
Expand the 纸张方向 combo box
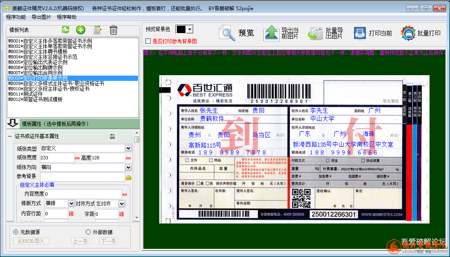pos(128,168)
